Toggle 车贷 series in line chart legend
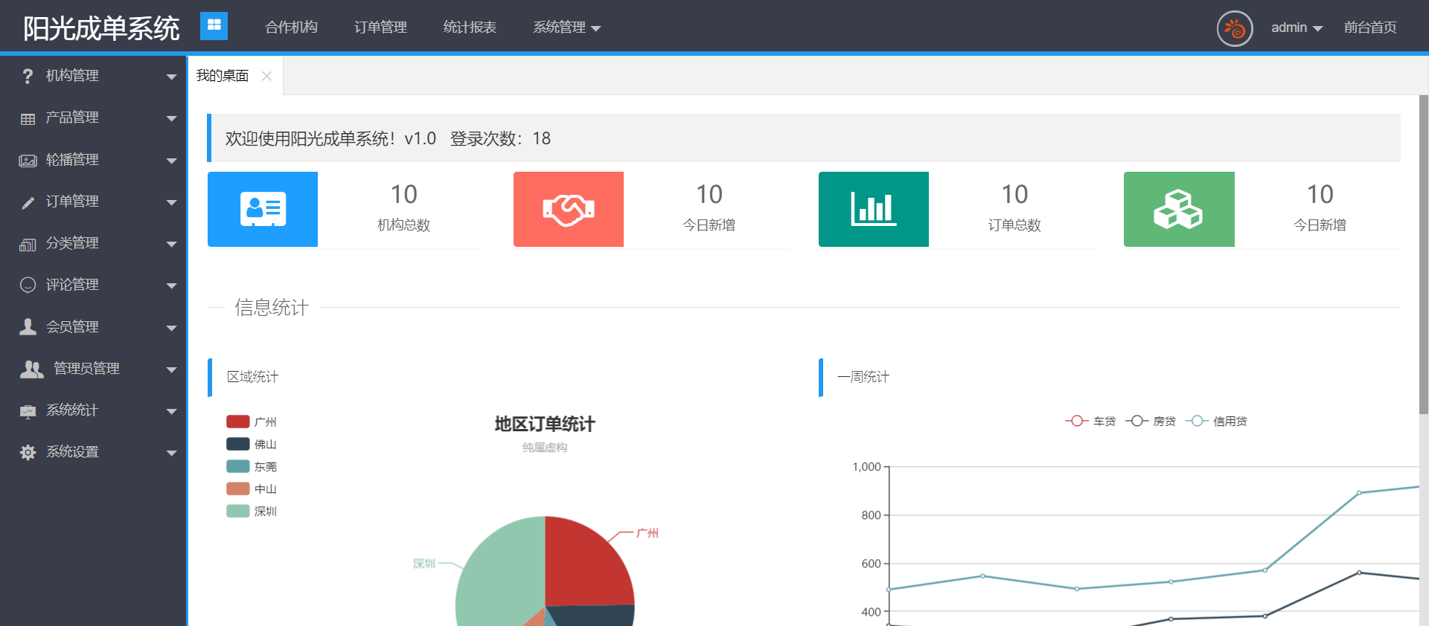 pyautogui.click(x=1090, y=422)
